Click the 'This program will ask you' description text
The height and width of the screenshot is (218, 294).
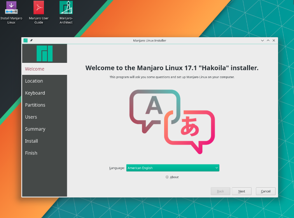click(172, 77)
